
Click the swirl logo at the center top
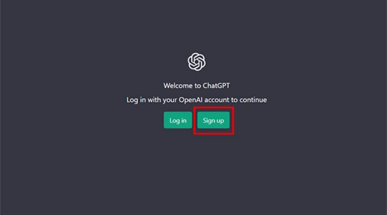(197, 62)
